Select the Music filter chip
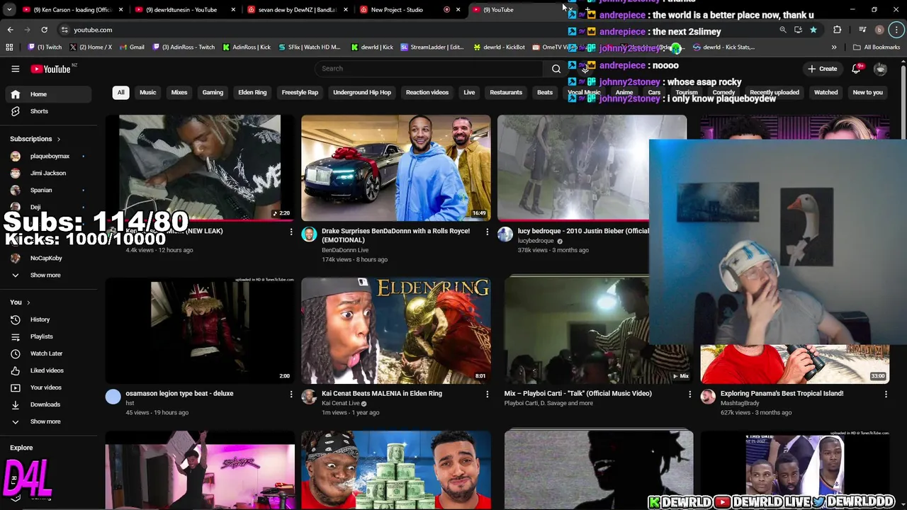This screenshot has width=907, height=510. (147, 92)
